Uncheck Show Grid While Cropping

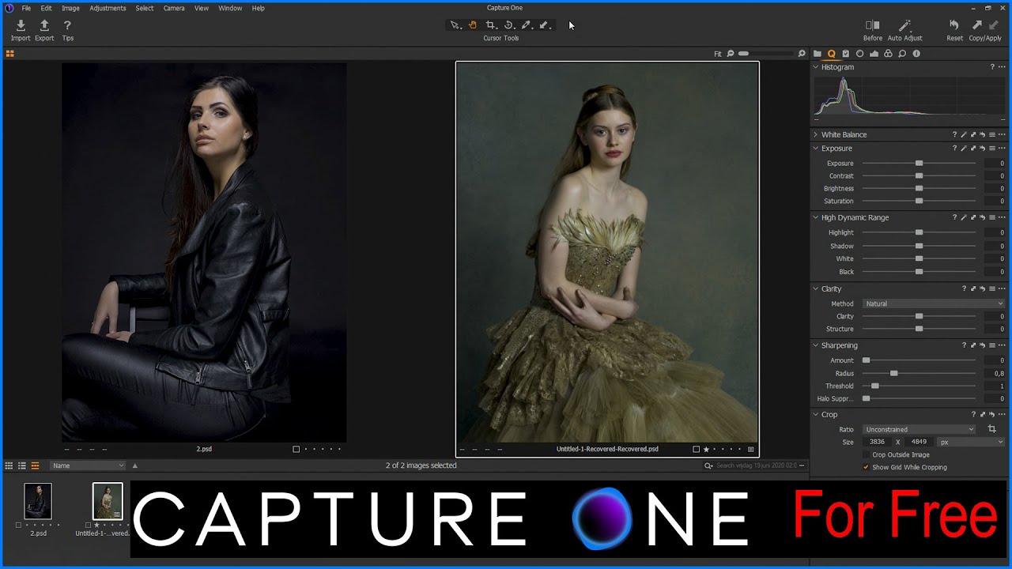866,467
